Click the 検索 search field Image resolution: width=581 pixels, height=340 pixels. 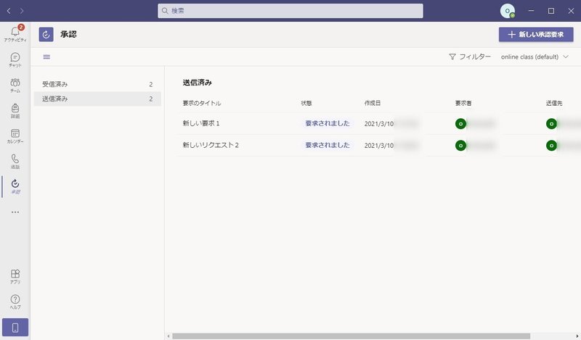pos(290,11)
